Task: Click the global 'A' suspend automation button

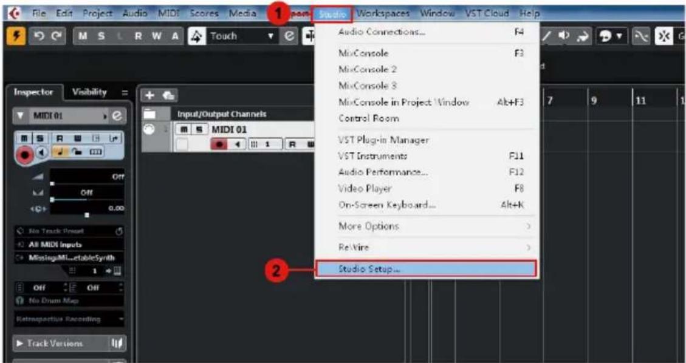Action: click(175, 36)
